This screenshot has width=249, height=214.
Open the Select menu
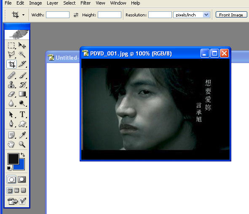[69, 3]
